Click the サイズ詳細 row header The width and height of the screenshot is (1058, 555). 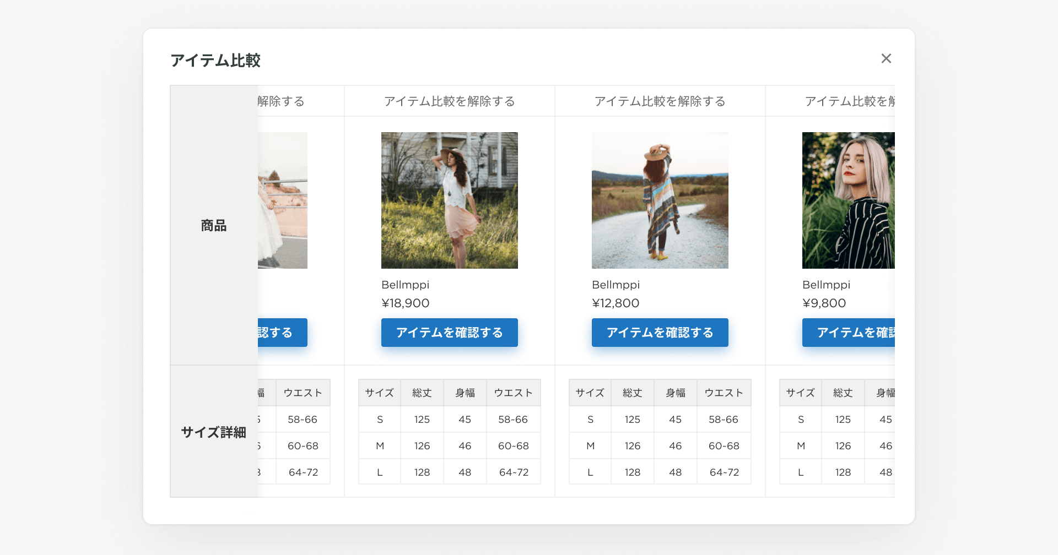(x=214, y=432)
